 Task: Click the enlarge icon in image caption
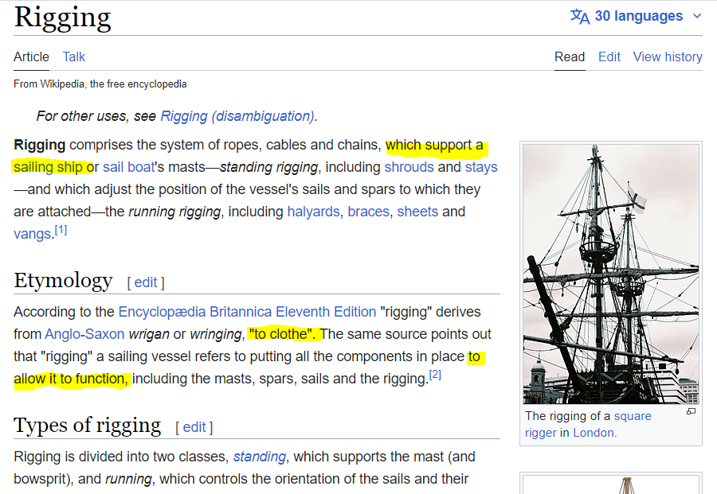[692, 412]
